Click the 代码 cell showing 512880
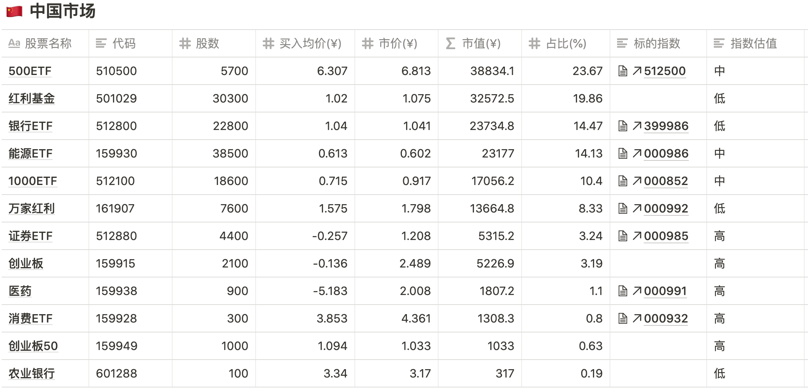This screenshot has height=390, width=808. coord(116,236)
